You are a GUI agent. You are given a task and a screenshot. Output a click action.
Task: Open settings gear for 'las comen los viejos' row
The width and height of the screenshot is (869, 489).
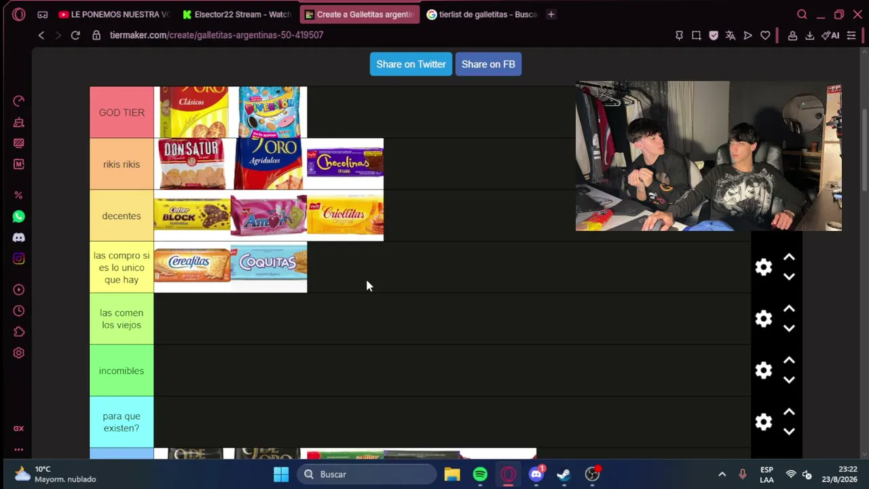(764, 319)
